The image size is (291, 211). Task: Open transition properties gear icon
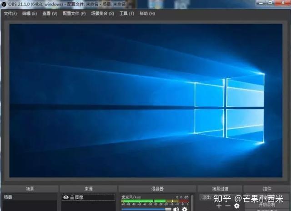[236, 206]
